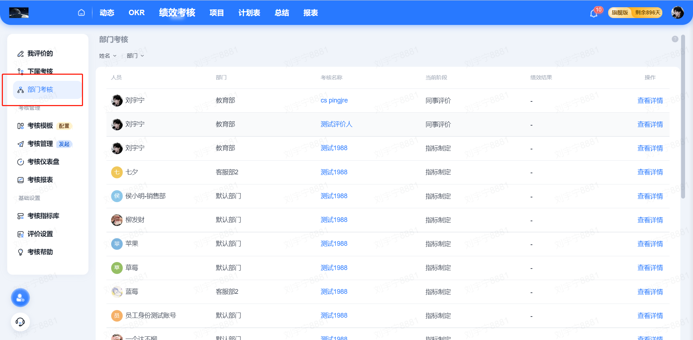Click 查看详情 in the 草莓 row
This screenshot has height=340, width=693.
click(x=650, y=268)
